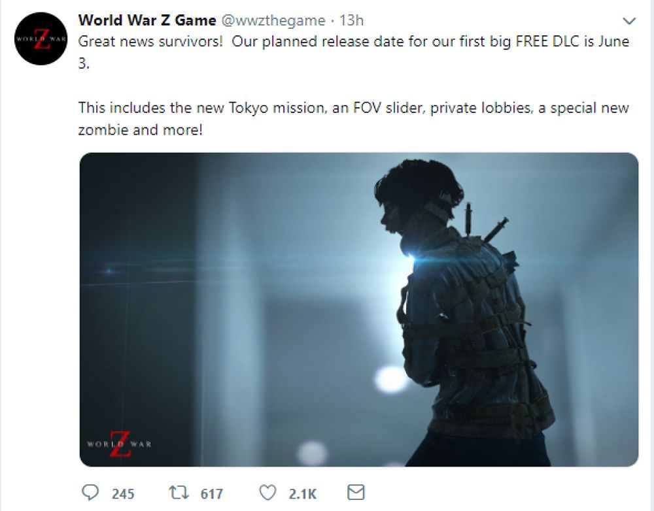
Task: Open the World War Z profile avatar
Action: [x=41, y=39]
